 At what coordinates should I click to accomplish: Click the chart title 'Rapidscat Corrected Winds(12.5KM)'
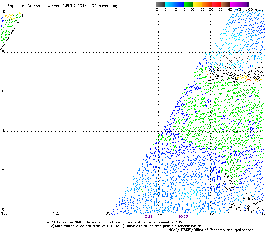point(41,6)
